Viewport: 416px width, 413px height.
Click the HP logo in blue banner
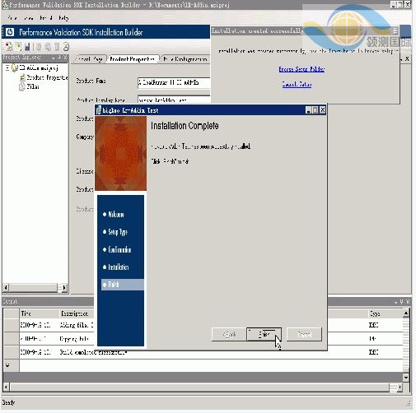pyautogui.click(x=10, y=32)
